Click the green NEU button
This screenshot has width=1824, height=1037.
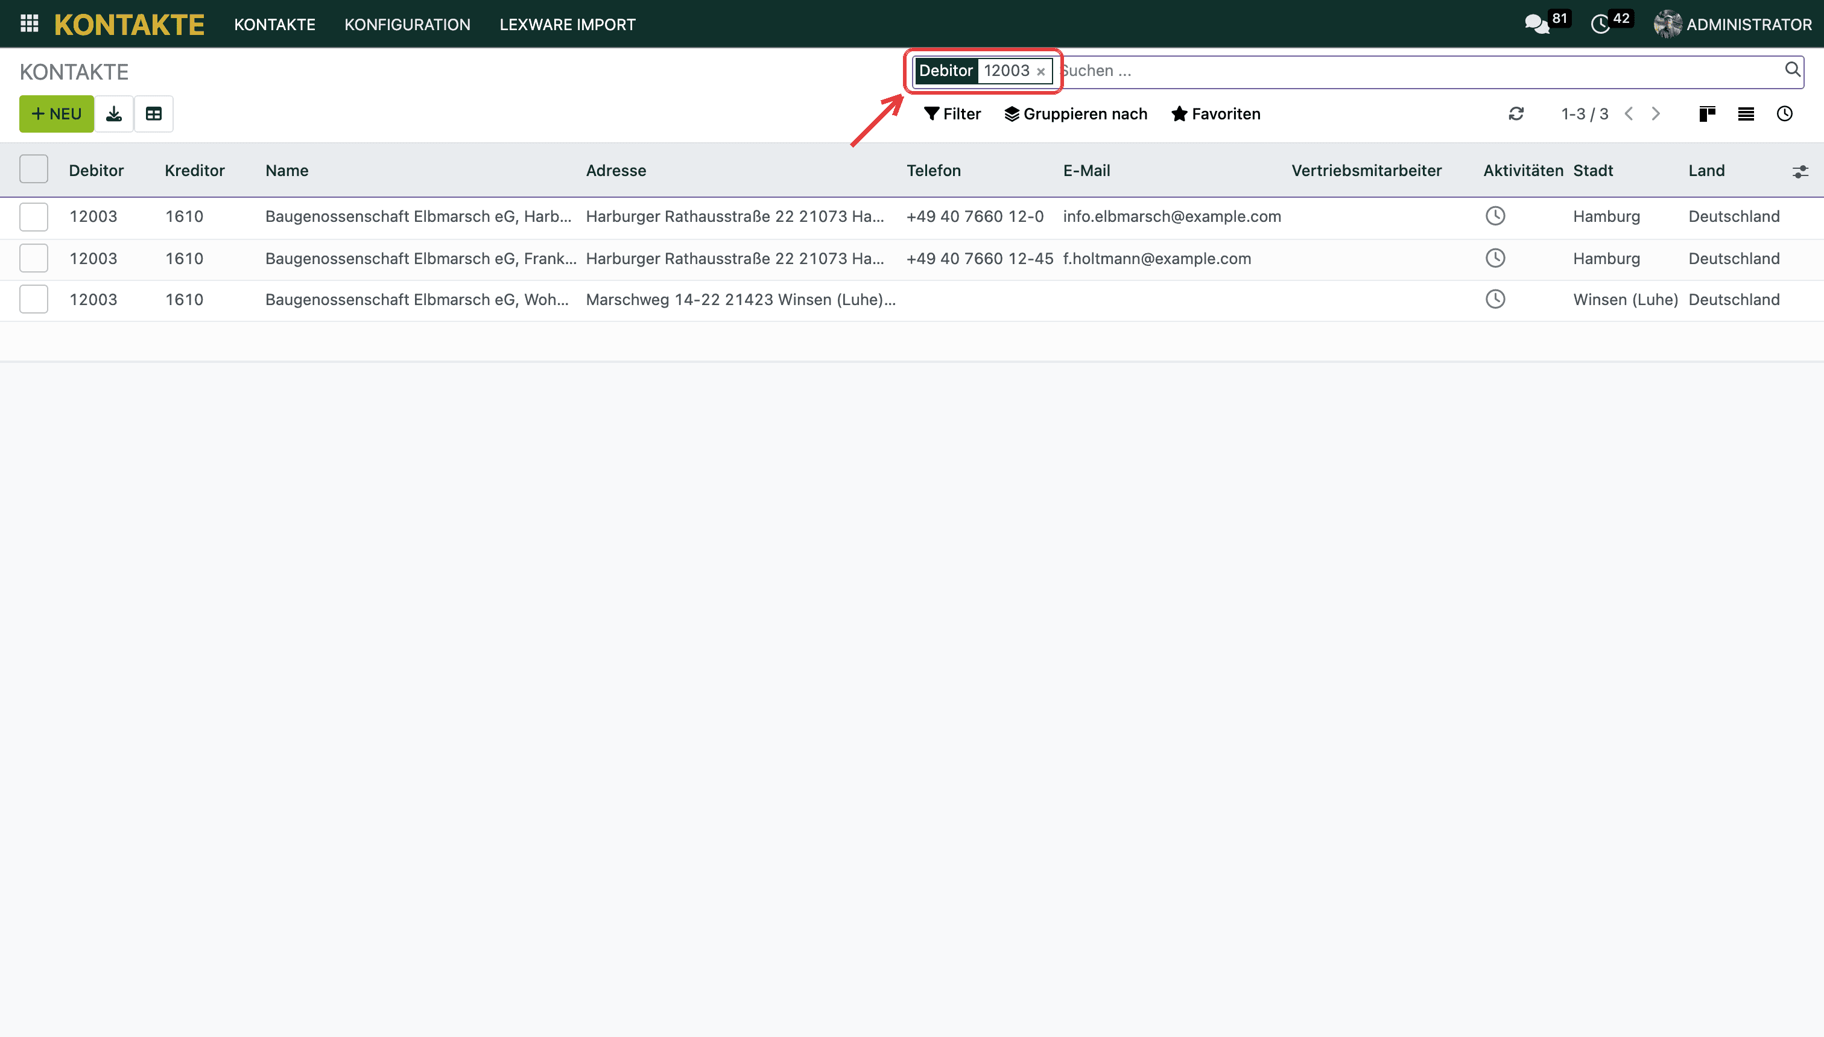(56, 114)
